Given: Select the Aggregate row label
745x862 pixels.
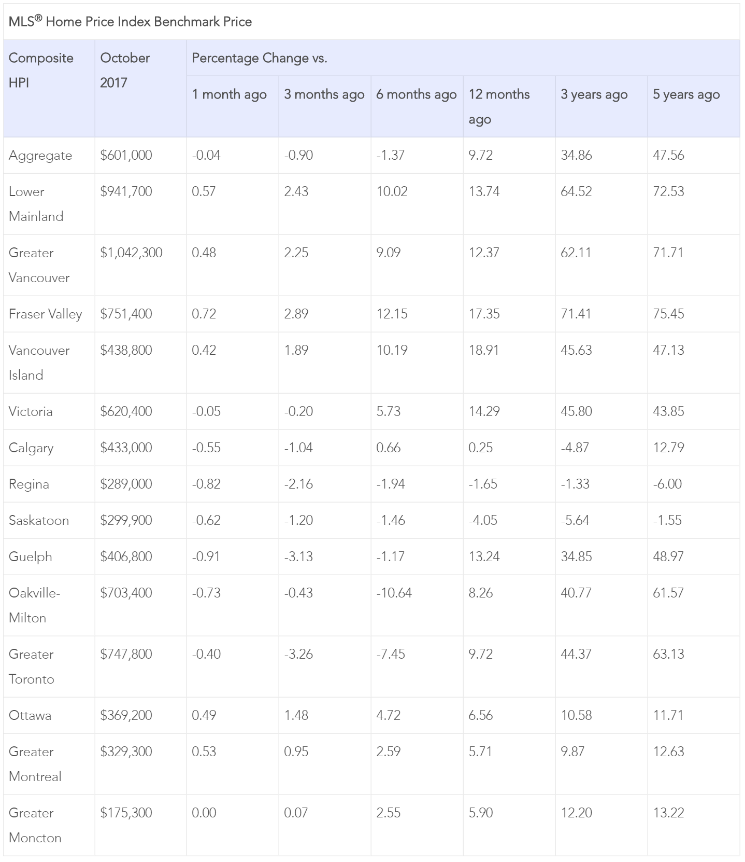Looking at the screenshot, I should pyautogui.click(x=40, y=156).
